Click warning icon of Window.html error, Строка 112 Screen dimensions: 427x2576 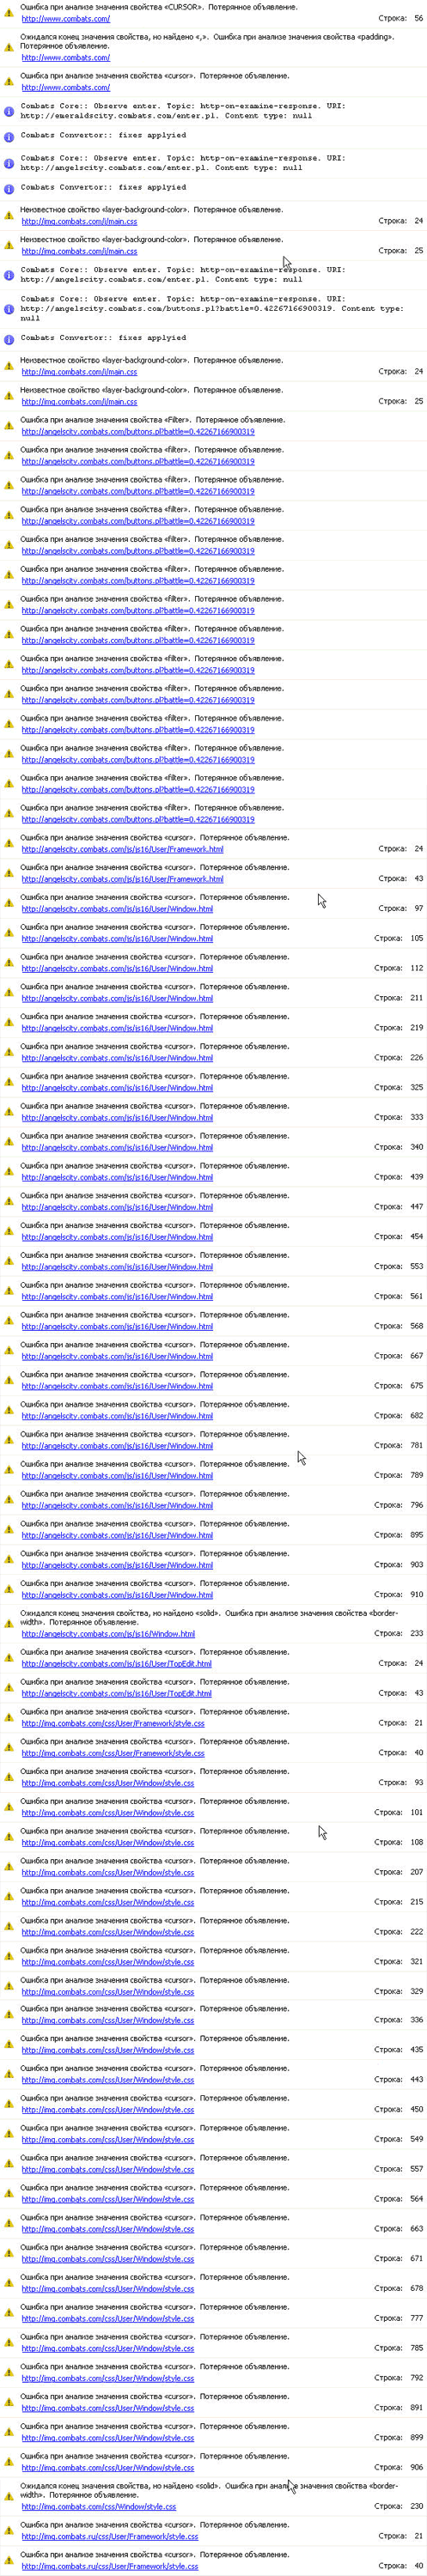(x=9, y=962)
